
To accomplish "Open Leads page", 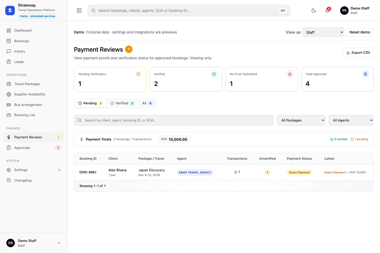I will point(34,62).
